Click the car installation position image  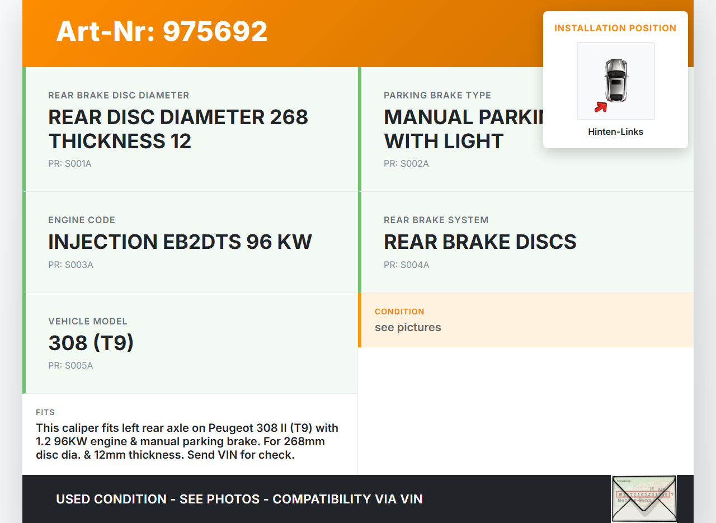pyautogui.click(x=615, y=81)
